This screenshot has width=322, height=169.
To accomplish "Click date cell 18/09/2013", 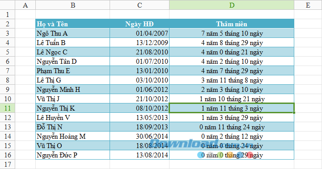I will point(140,127).
